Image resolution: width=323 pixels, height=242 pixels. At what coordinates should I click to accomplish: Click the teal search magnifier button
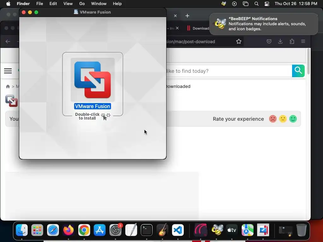[298, 71]
